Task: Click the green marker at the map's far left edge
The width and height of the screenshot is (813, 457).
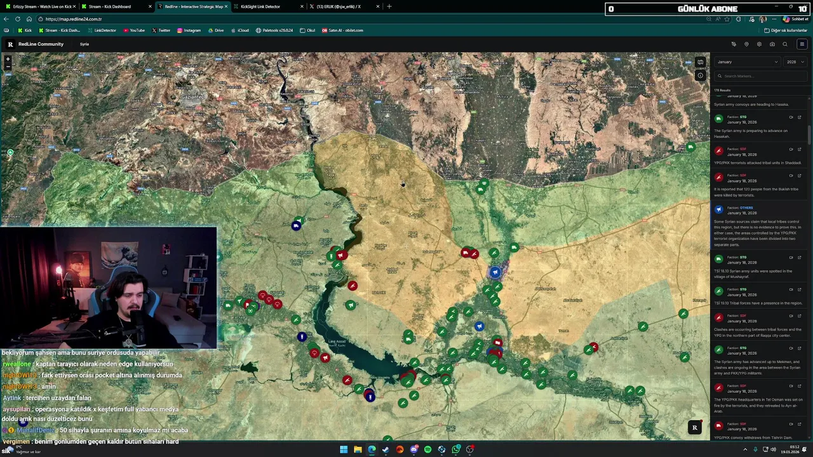Action: (x=10, y=152)
